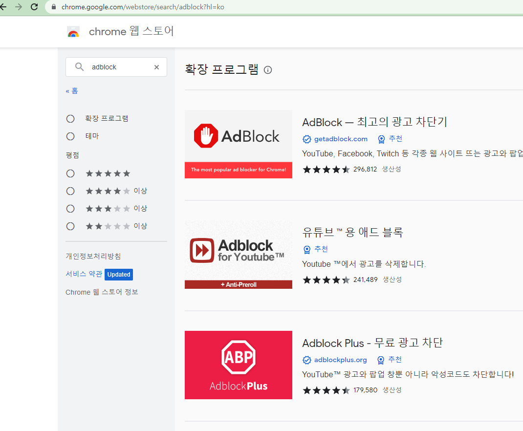Click the browser forward arrow

point(19,7)
